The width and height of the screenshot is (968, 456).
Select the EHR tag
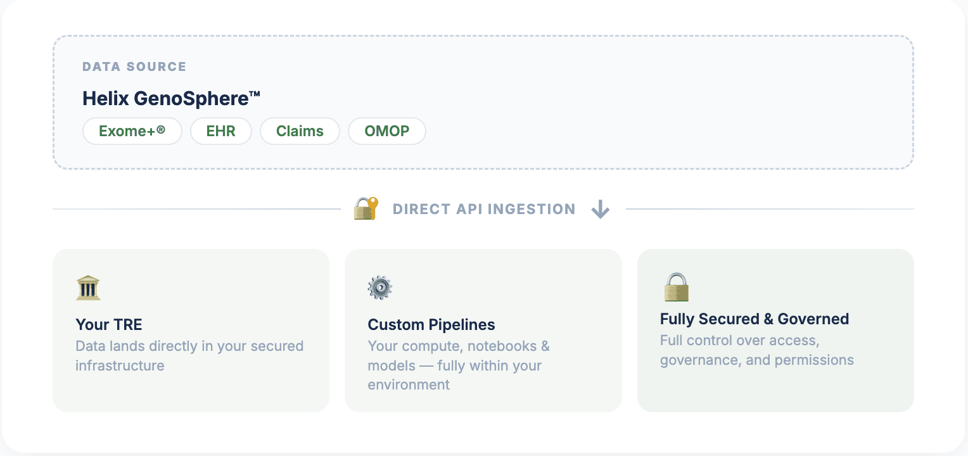221,131
